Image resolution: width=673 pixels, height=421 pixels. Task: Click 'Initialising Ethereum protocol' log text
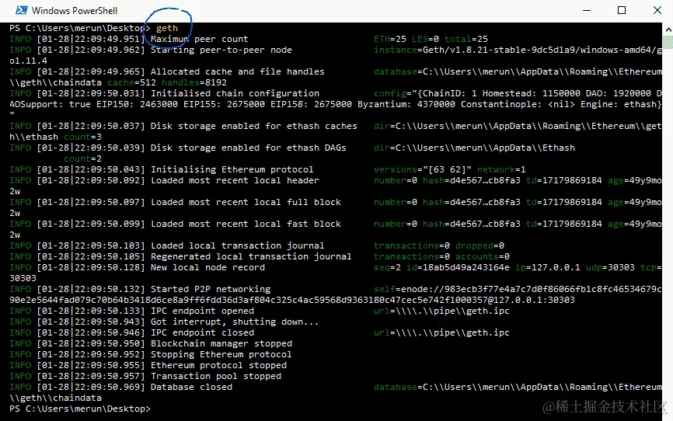(x=232, y=169)
